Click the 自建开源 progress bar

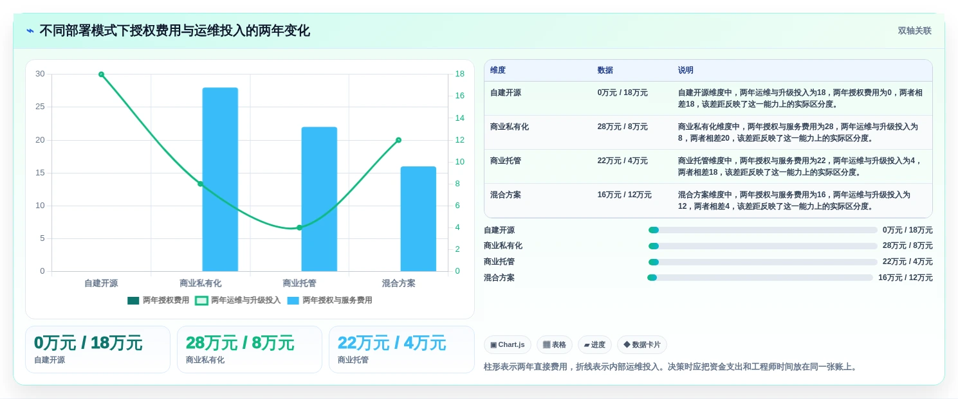[763, 230]
